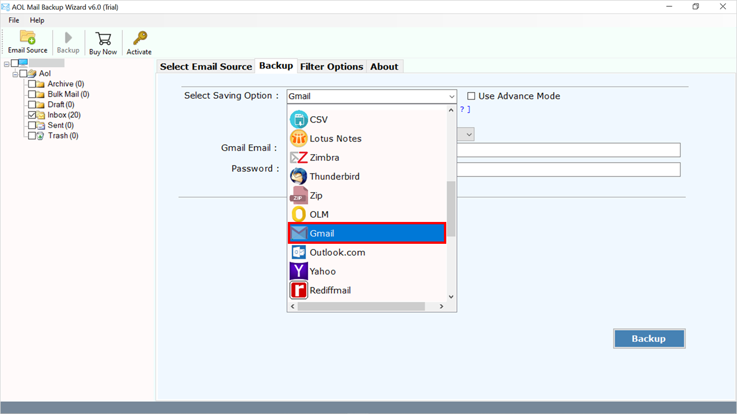Restore down the window

point(696,6)
